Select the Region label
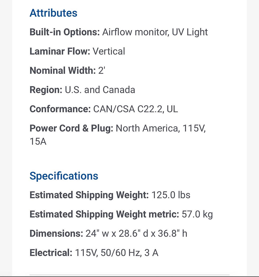This screenshot has width=259, height=277. pos(46,90)
